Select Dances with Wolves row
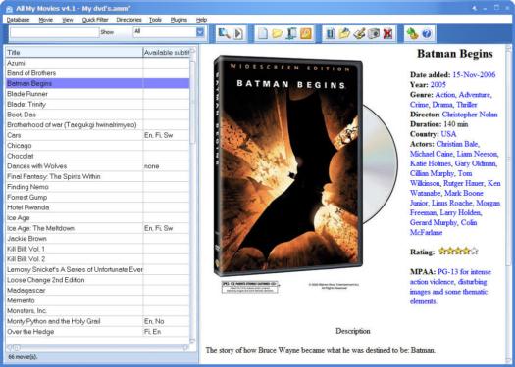 (97, 166)
